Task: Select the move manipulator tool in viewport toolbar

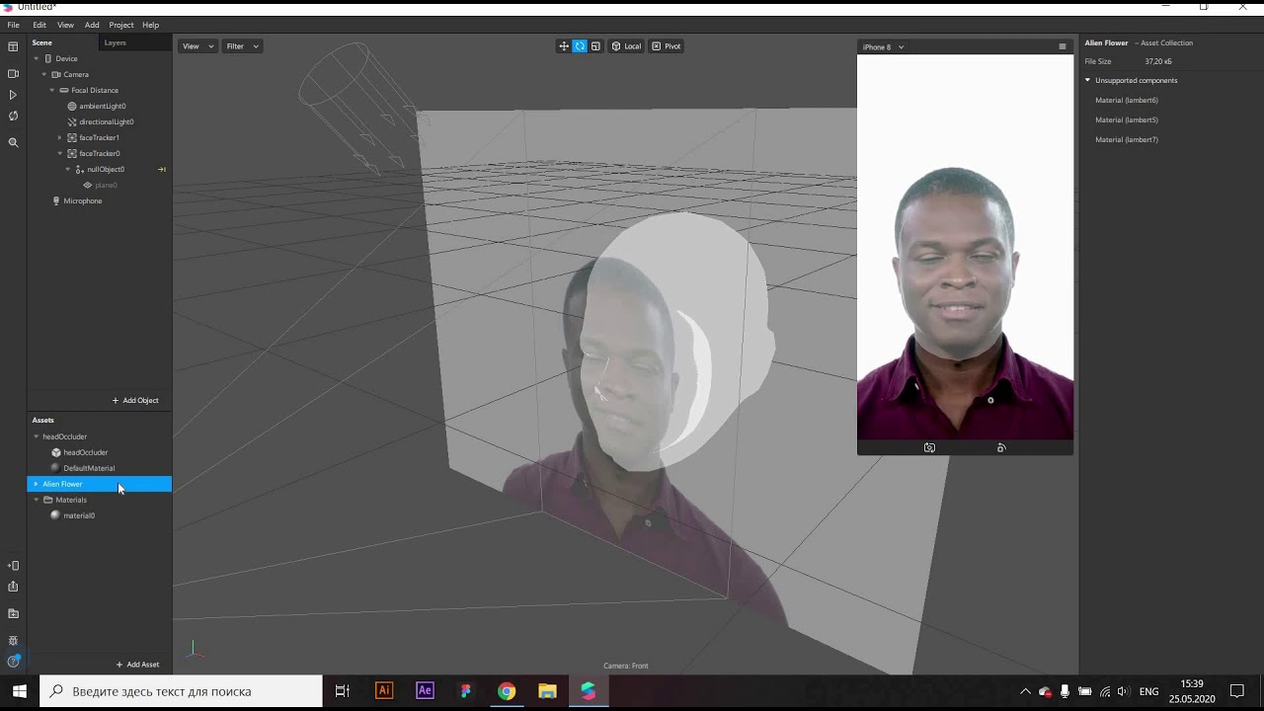Action: click(x=564, y=46)
